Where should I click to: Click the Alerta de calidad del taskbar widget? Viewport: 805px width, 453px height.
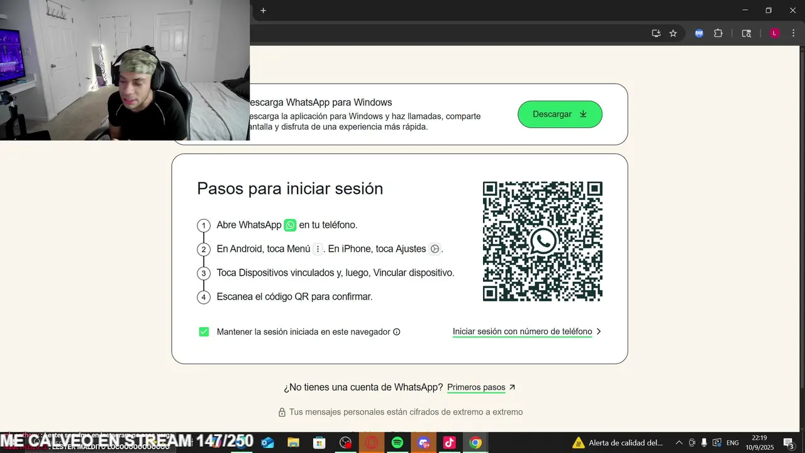pos(617,443)
